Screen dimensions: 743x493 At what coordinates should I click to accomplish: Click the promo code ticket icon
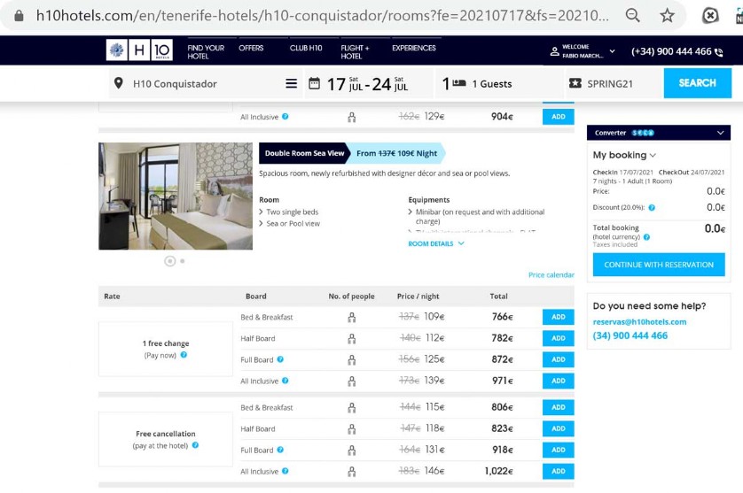575,83
